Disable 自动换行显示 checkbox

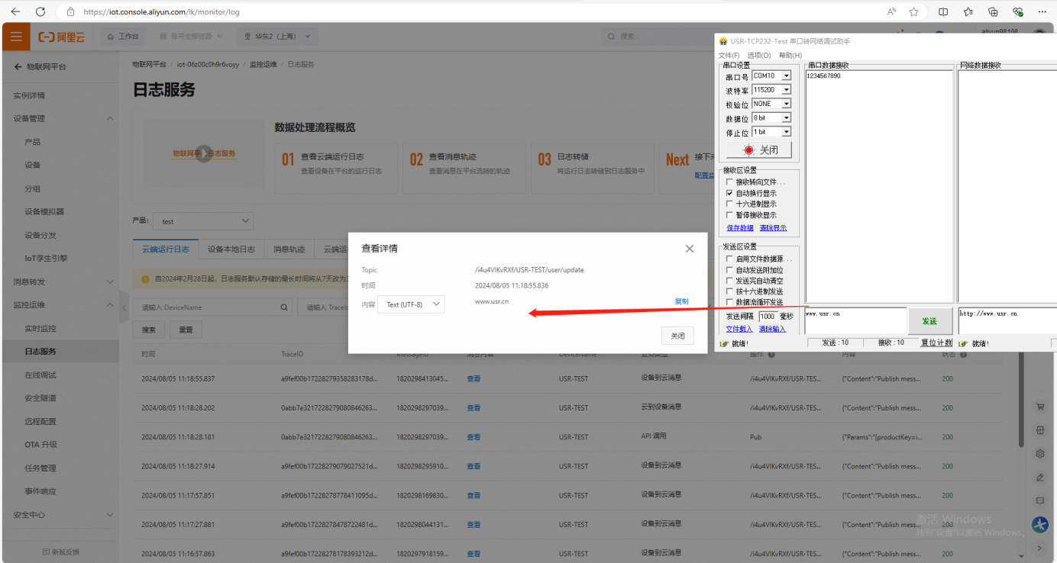point(729,193)
